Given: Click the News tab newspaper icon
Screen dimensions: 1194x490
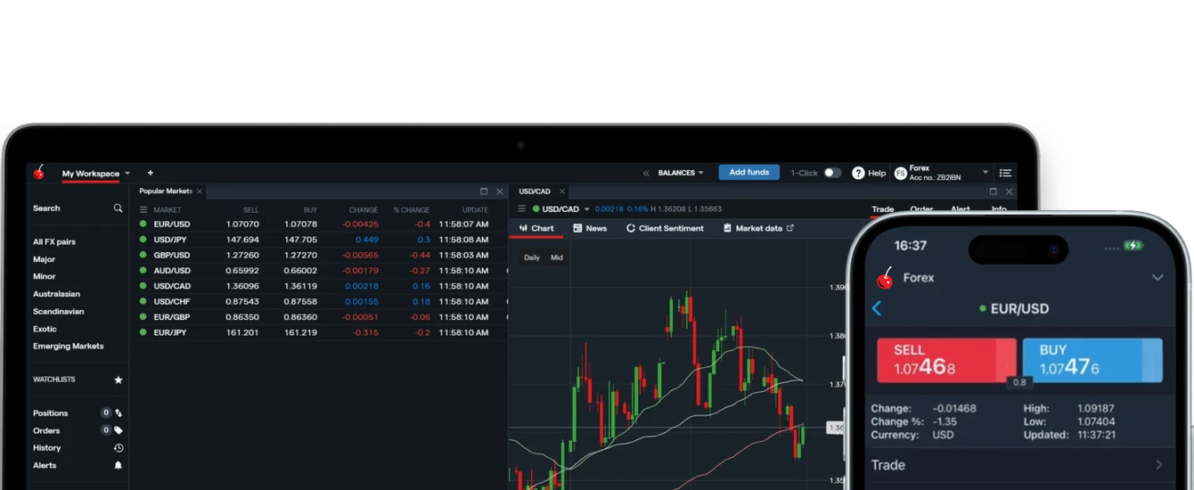Looking at the screenshot, I should tap(577, 229).
